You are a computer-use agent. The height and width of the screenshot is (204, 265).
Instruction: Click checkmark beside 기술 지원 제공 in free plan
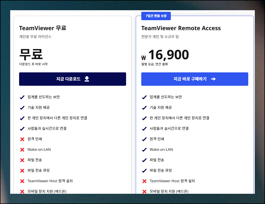click(22, 108)
